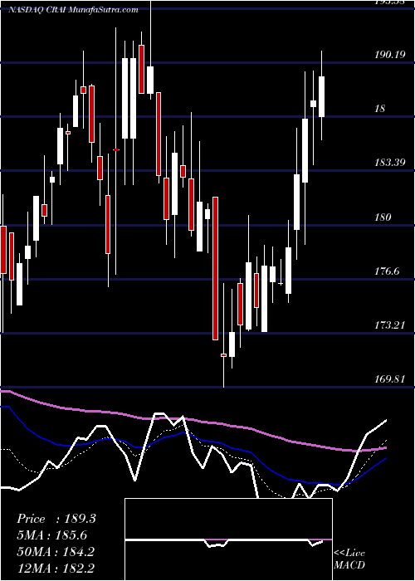This screenshot has height=581, width=415.
Task: Click the 173.21 price axis label
Action: click(389, 325)
